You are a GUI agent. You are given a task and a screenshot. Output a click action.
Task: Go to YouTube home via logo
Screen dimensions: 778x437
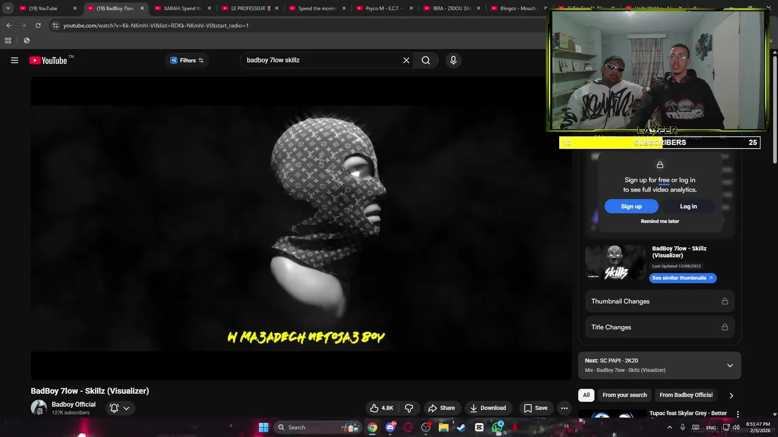[48, 60]
